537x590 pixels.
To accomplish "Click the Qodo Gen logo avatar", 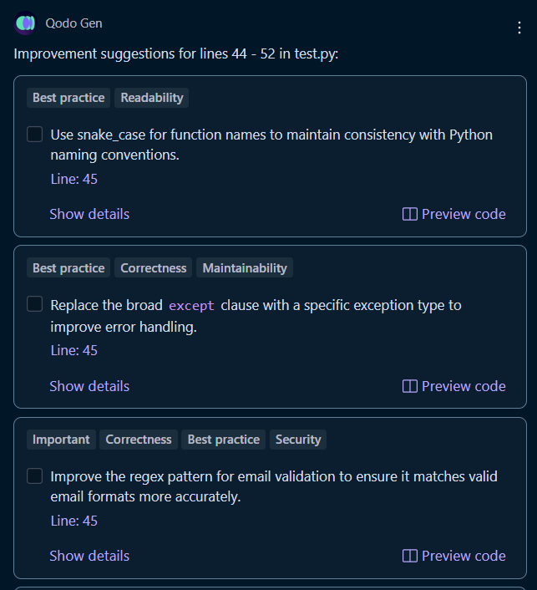I will [x=25, y=23].
